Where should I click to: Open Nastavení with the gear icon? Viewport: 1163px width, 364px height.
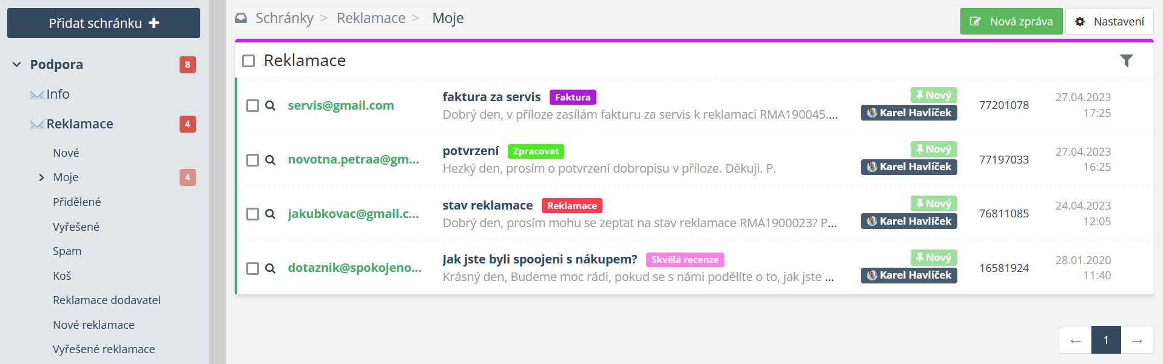coord(1080,22)
